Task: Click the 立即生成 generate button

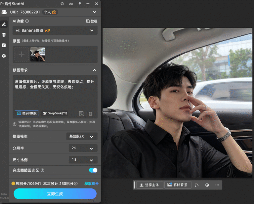Action: click(x=55, y=194)
